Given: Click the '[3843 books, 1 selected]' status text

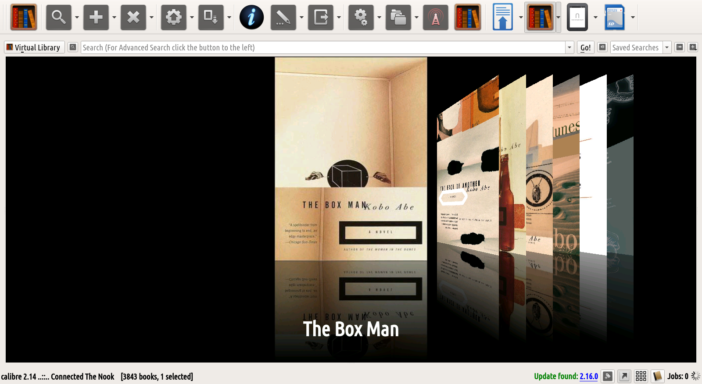Looking at the screenshot, I should [157, 377].
